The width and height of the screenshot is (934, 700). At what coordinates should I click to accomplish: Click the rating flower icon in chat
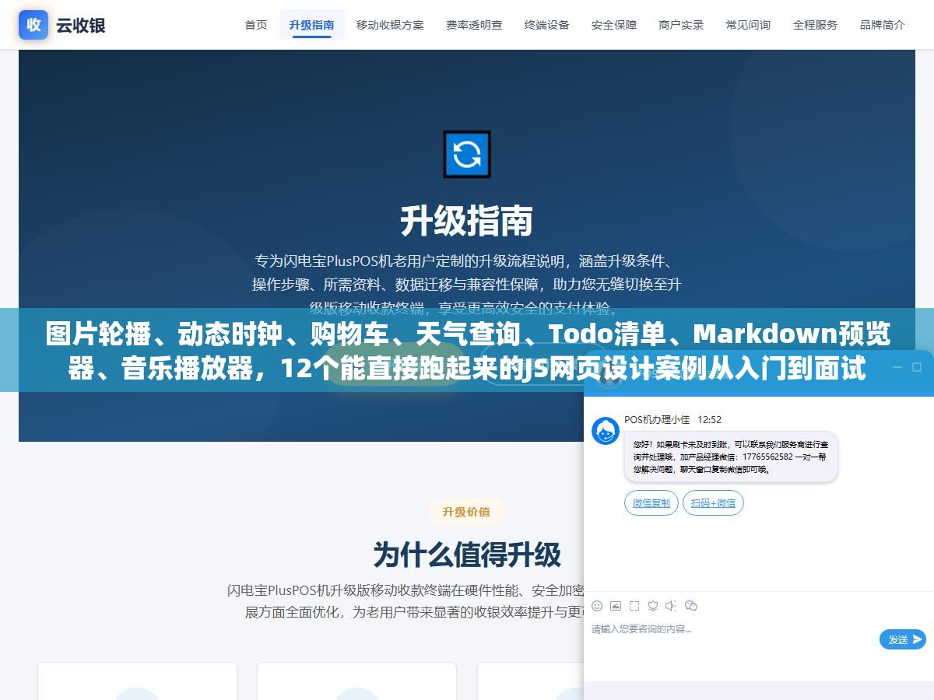[x=653, y=606]
